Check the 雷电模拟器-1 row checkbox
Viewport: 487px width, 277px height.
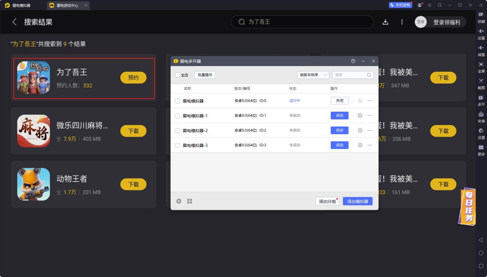(x=178, y=115)
